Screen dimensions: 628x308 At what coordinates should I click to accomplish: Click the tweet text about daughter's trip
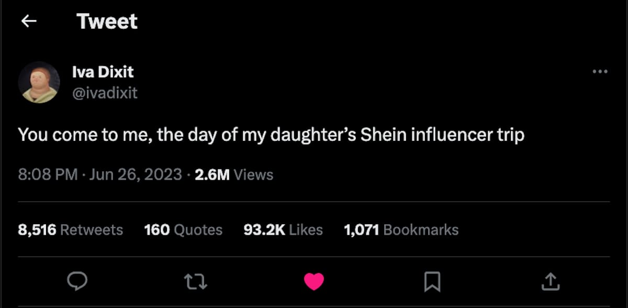[x=271, y=135]
